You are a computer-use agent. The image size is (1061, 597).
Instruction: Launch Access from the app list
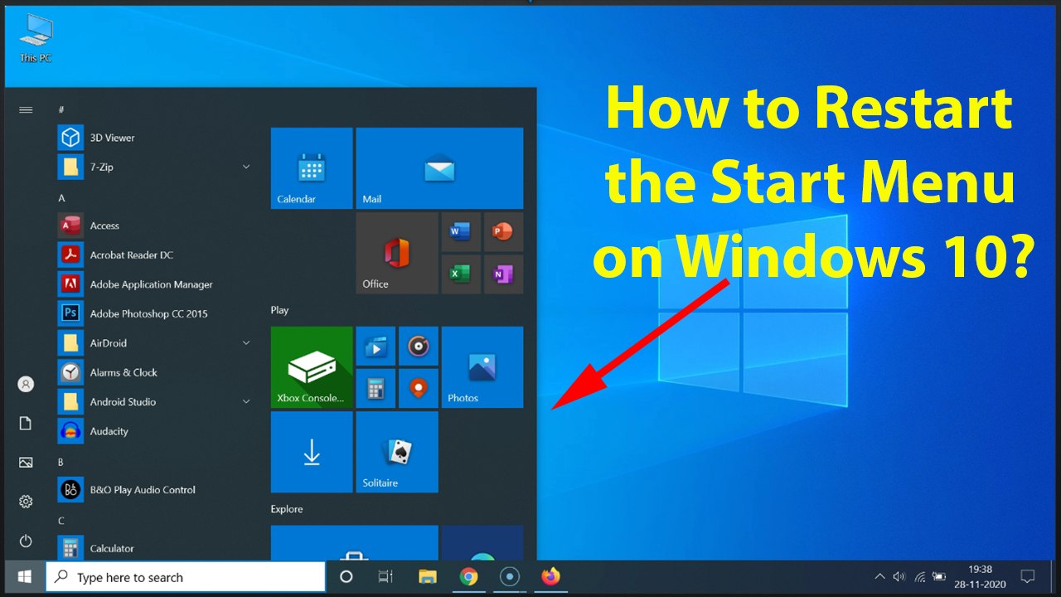pos(154,226)
